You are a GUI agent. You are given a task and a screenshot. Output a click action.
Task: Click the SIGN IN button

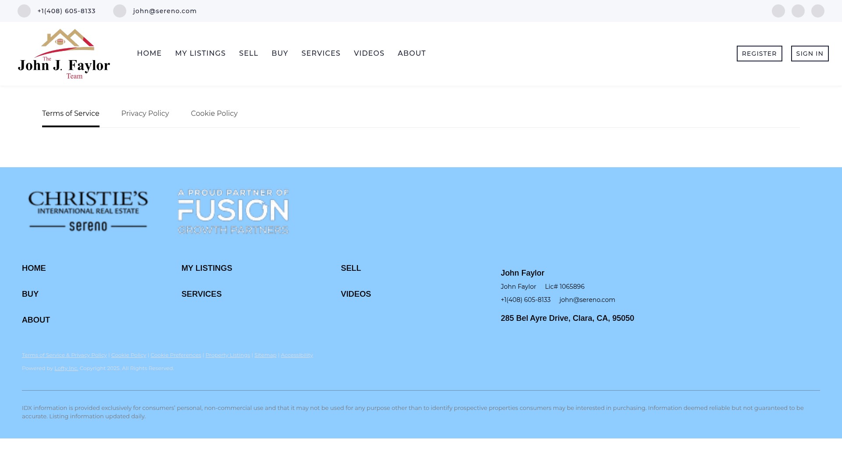(x=810, y=54)
